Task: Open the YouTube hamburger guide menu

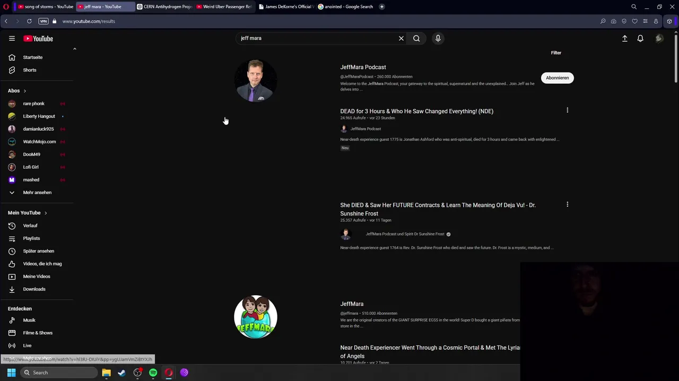Action: [x=12, y=38]
